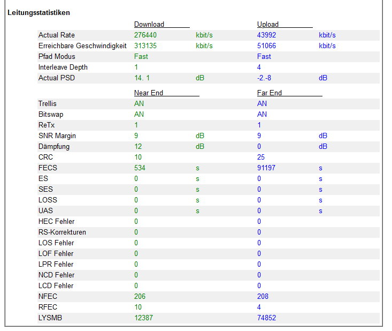Click the Leitungsstatistiken heading
This screenshot has width=392, height=331.
[x=39, y=12]
